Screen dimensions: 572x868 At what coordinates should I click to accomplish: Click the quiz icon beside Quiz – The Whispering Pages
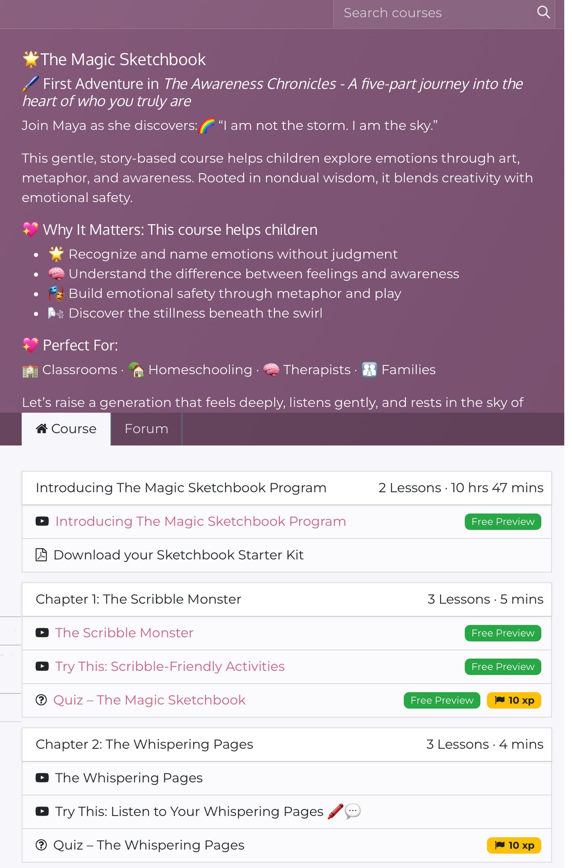(x=41, y=845)
